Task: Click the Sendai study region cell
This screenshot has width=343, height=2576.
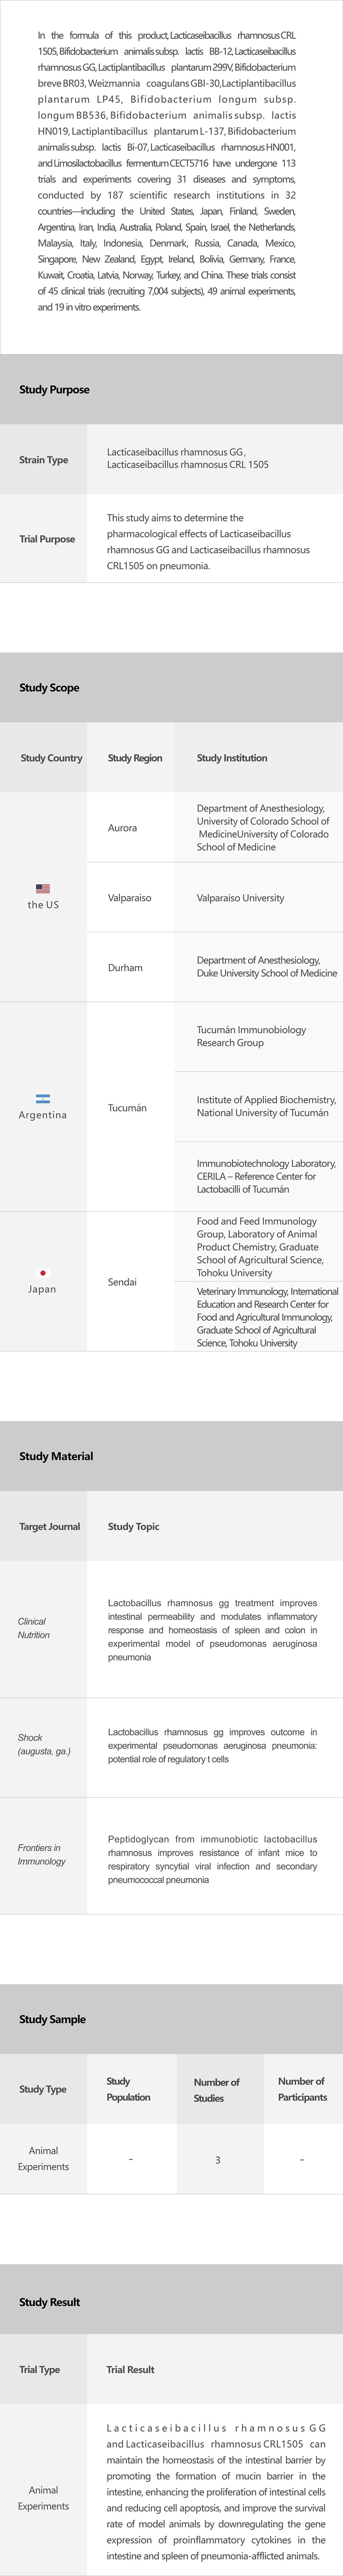Action: click(123, 1282)
